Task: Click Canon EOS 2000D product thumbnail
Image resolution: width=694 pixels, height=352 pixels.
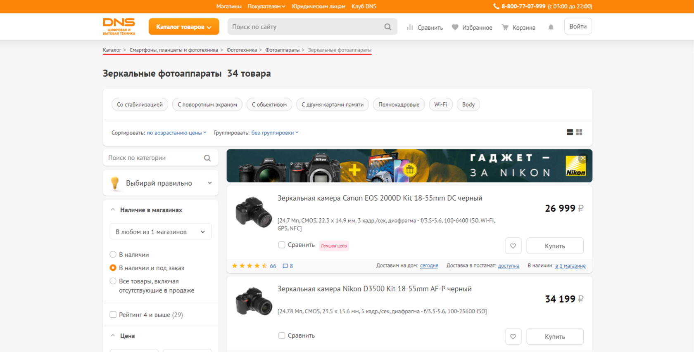Action: click(x=254, y=212)
